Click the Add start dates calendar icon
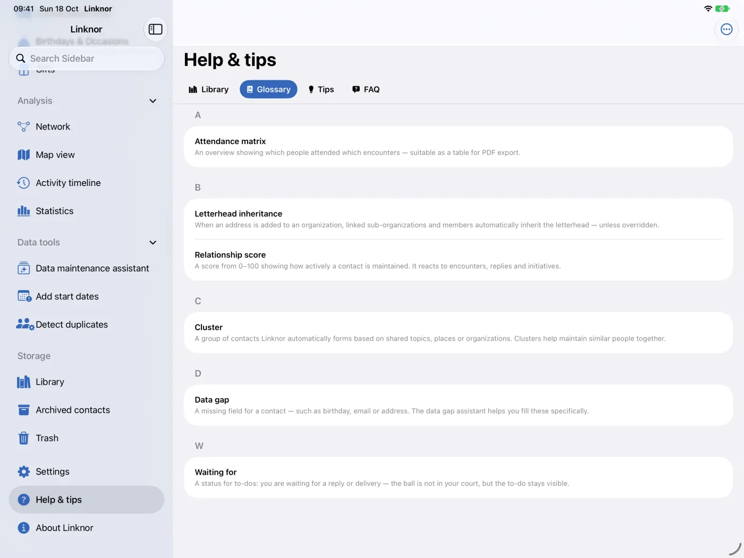 24,296
